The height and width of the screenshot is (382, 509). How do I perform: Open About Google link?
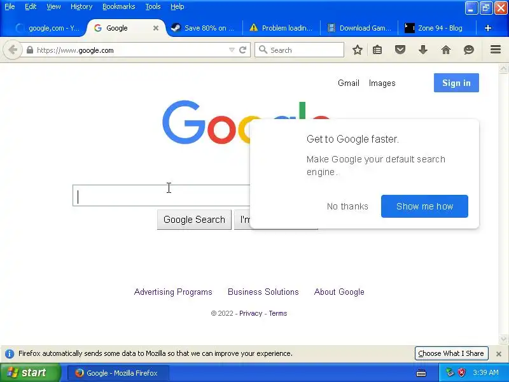(x=339, y=292)
